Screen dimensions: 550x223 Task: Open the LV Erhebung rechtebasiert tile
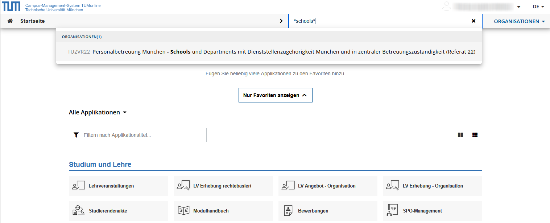[x=223, y=186]
